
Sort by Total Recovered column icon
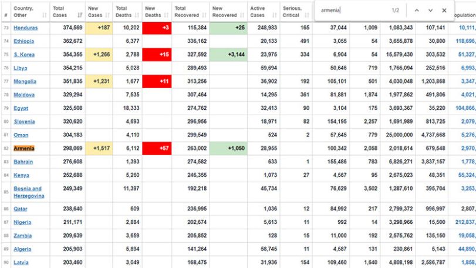(204, 15)
